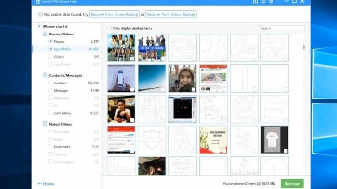Click the Notes/Others category icon
Screen dimensions: 337x189
(x=45, y=124)
